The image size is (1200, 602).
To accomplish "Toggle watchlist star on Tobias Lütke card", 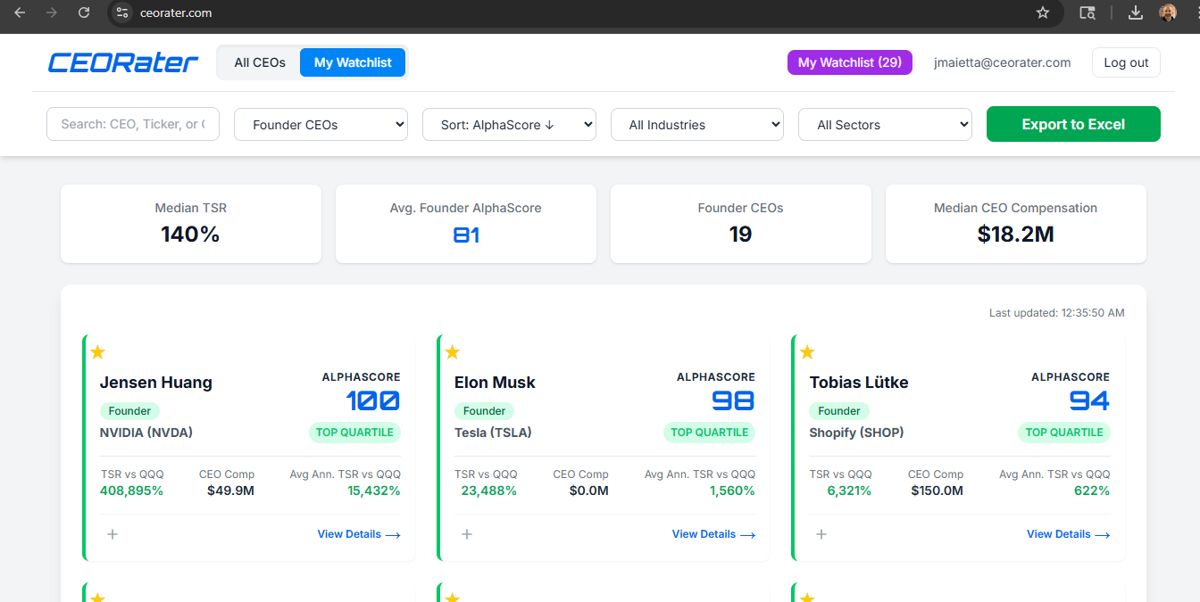I will click(x=807, y=352).
